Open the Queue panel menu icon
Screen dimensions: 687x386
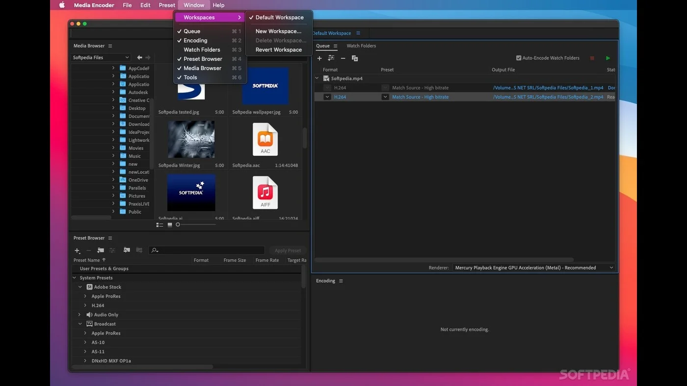coord(336,46)
